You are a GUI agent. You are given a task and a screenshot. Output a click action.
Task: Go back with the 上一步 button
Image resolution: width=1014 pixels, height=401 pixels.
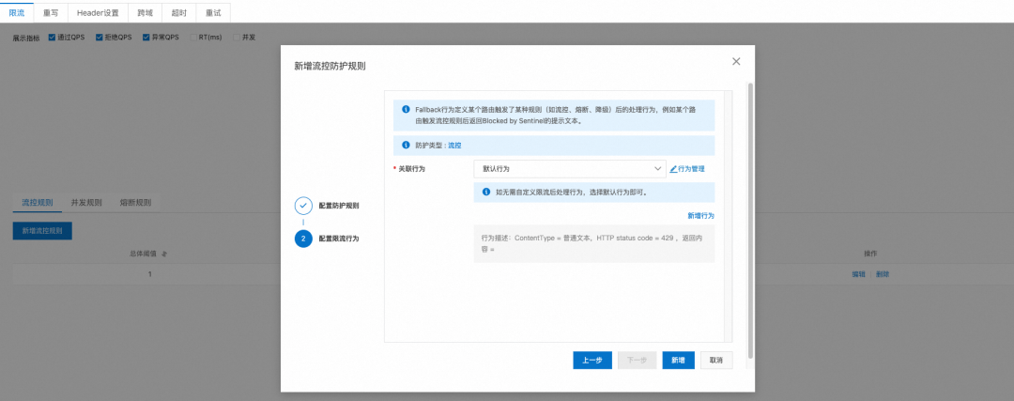(x=592, y=361)
